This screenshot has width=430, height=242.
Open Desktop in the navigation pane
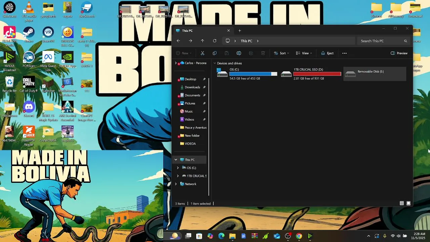[190, 79]
